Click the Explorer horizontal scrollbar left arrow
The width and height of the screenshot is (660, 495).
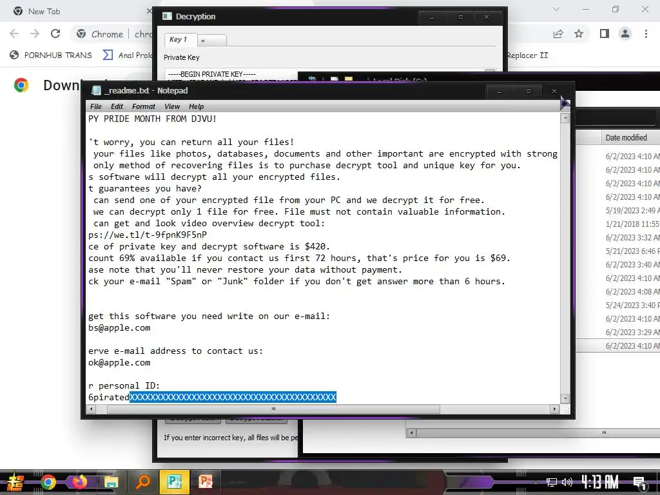pos(411,432)
